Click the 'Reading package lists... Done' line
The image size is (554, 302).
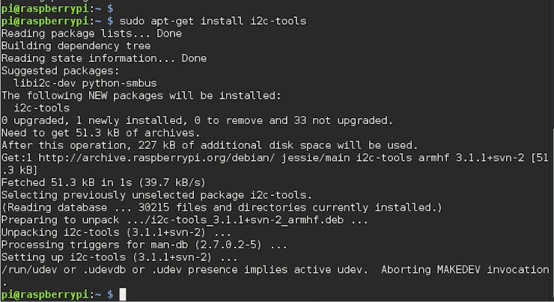pyautogui.click(x=91, y=34)
